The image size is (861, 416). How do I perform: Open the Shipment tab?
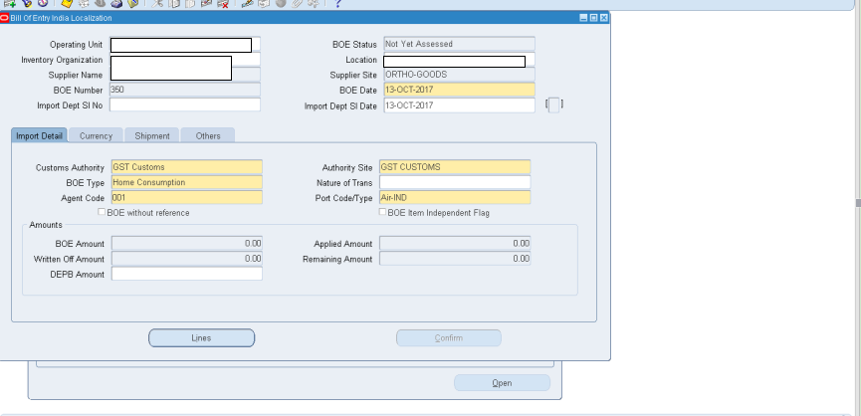point(152,136)
